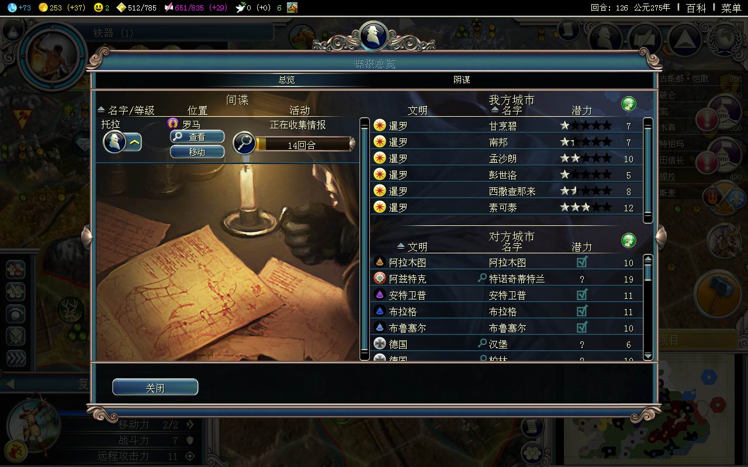
Task: Toggle checkbox in 安特卫普 row
Action: coord(581,295)
